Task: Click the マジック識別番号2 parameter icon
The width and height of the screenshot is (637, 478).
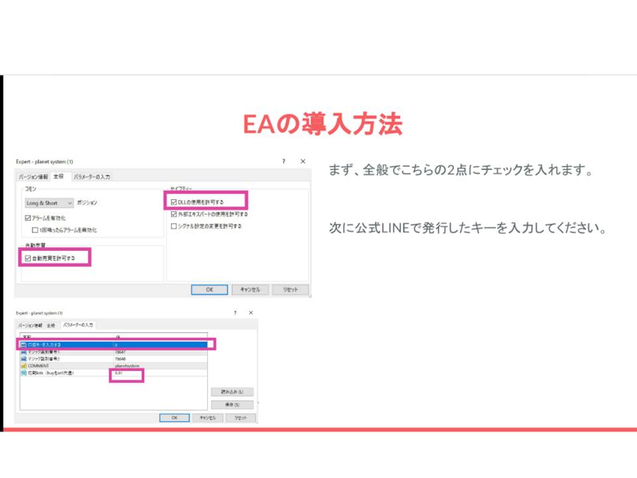Action: [x=23, y=358]
